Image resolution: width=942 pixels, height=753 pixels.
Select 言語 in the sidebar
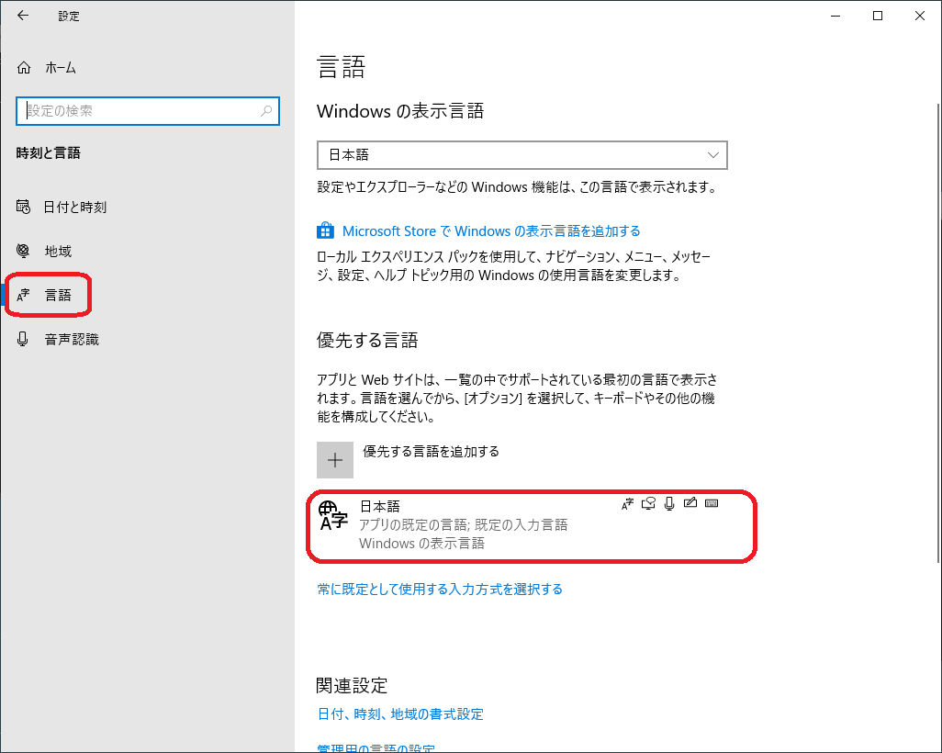click(x=58, y=296)
